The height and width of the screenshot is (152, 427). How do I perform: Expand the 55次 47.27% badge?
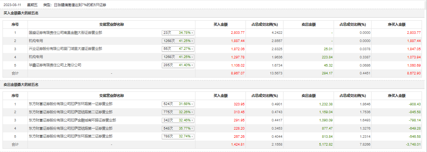pyautogui.click(x=178, y=49)
